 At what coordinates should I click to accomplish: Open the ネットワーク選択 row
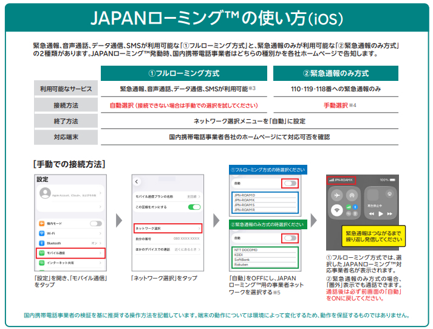[x=167, y=229]
